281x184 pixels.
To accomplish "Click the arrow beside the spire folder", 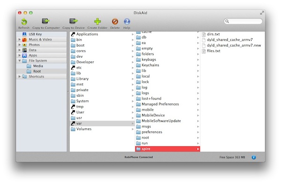I will click(x=198, y=149).
